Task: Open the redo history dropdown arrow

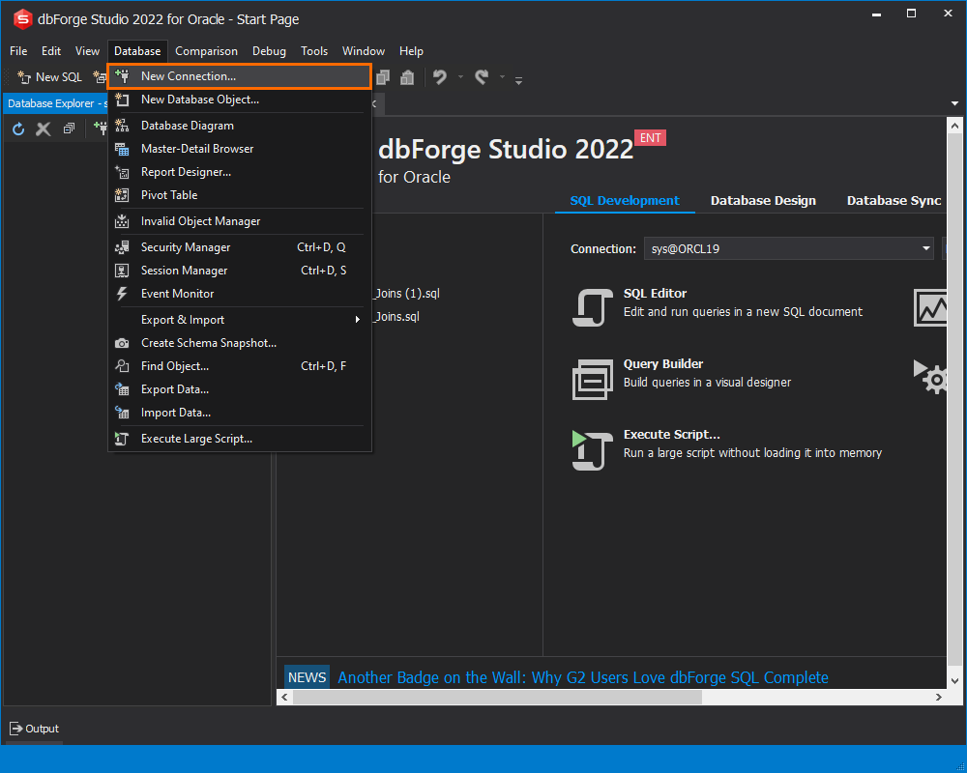Action: click(x=502, y=77)
